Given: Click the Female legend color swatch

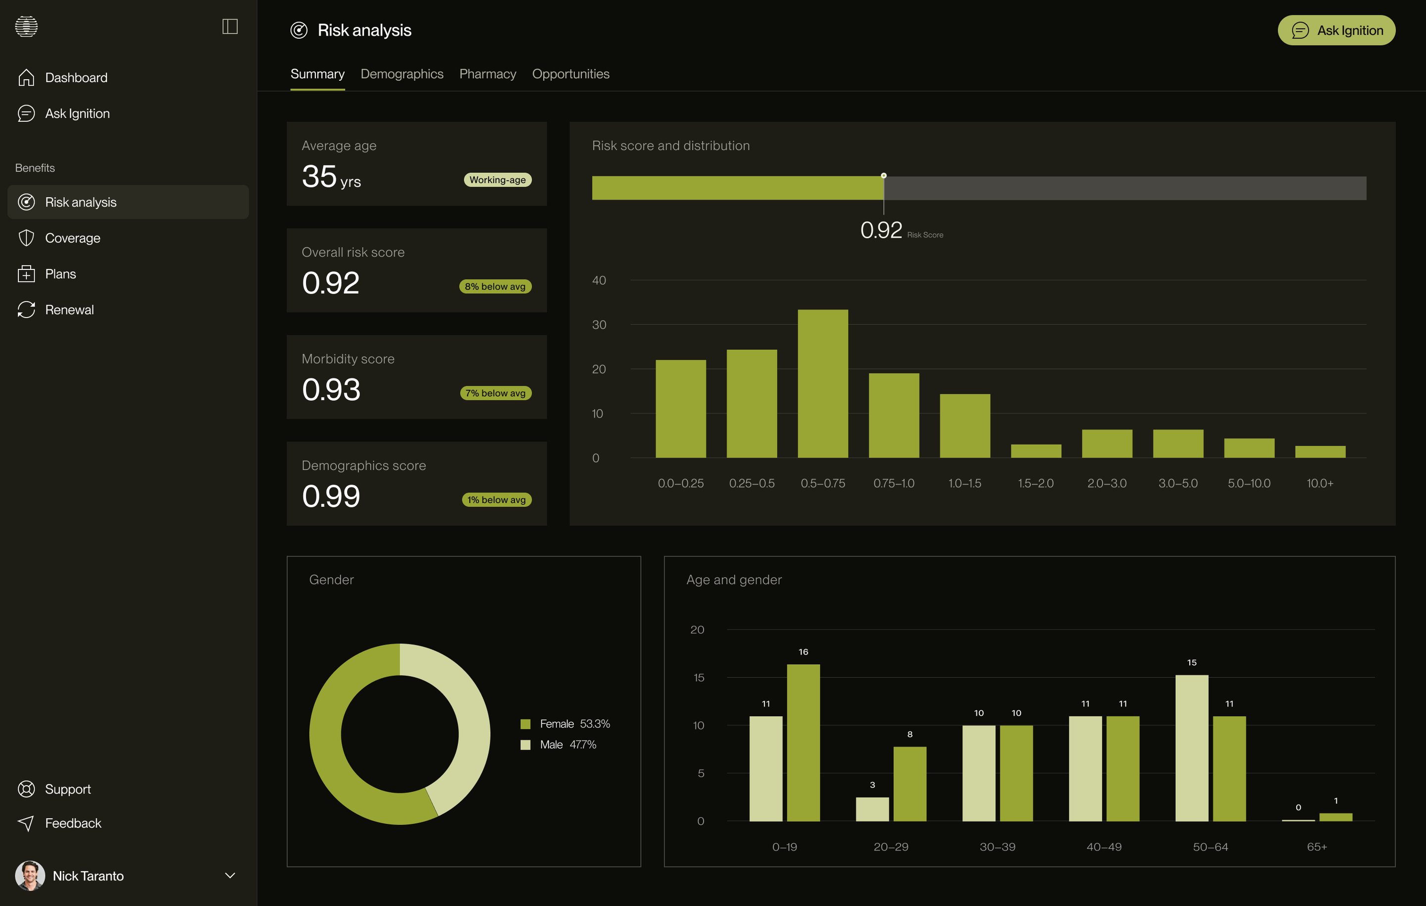Looking at the screenshot, I should click(x=525, y=724).
